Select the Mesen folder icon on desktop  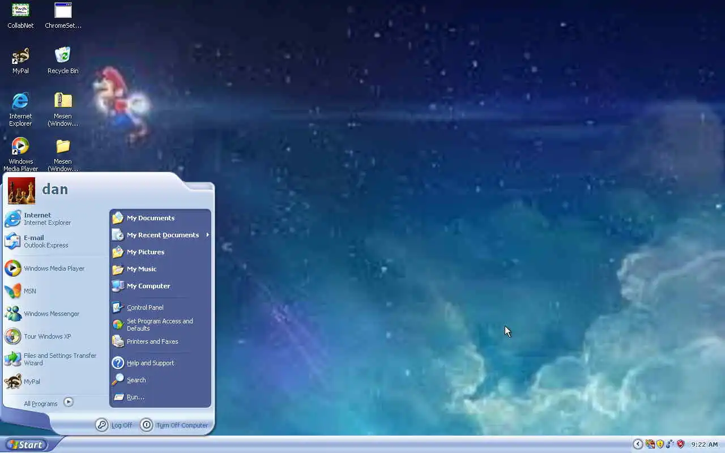(63, 155)
